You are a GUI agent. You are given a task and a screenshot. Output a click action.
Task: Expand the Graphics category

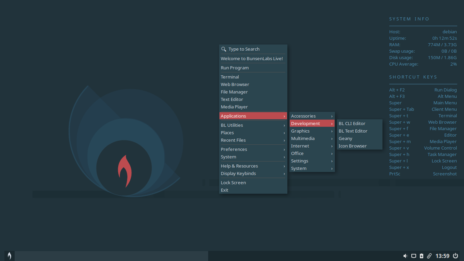click(312, 131)
